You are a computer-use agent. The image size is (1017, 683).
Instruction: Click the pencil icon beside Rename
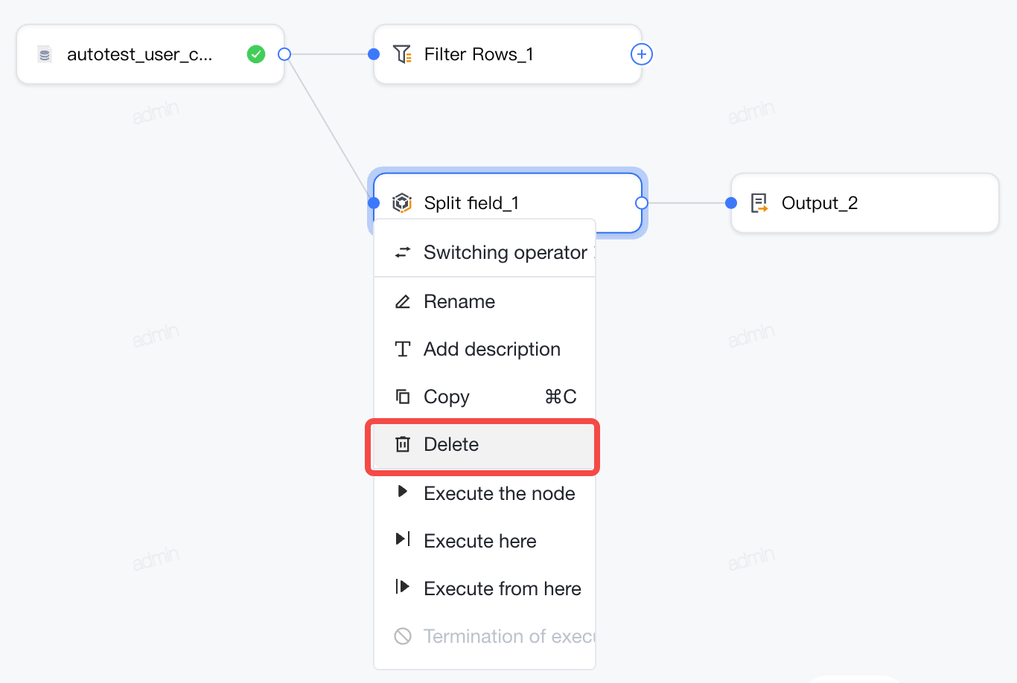pos(403,301)
